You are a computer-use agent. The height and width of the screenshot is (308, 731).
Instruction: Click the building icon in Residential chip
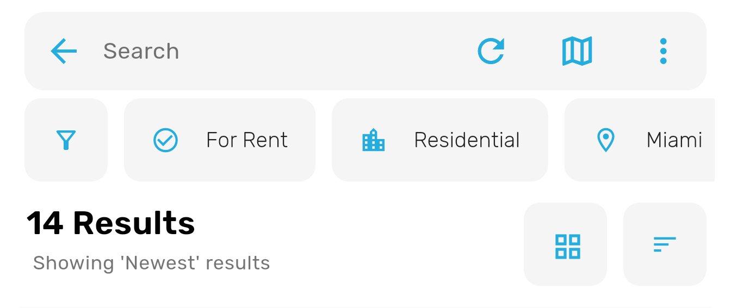pos(373,140)
